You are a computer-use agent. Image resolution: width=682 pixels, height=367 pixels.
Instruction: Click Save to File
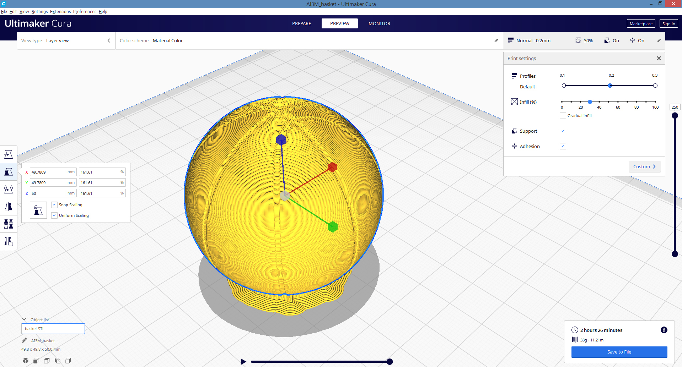click(x=619, y=352)
